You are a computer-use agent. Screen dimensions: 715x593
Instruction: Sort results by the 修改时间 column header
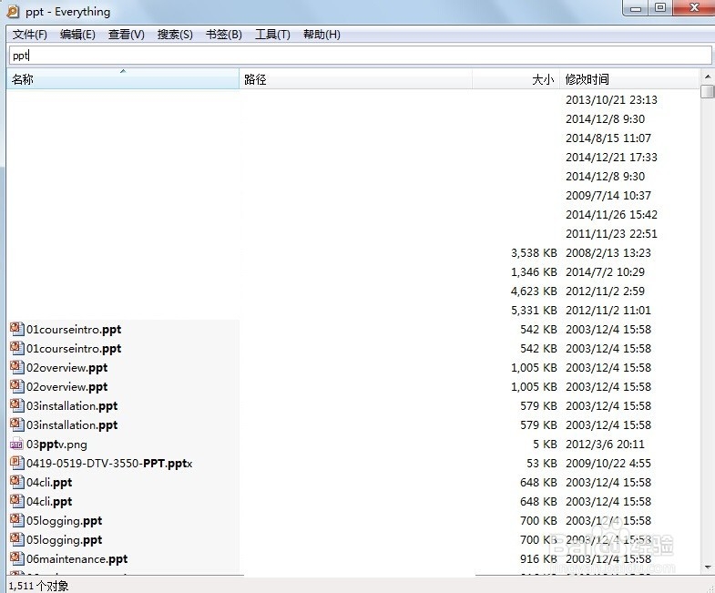(629, 79)
